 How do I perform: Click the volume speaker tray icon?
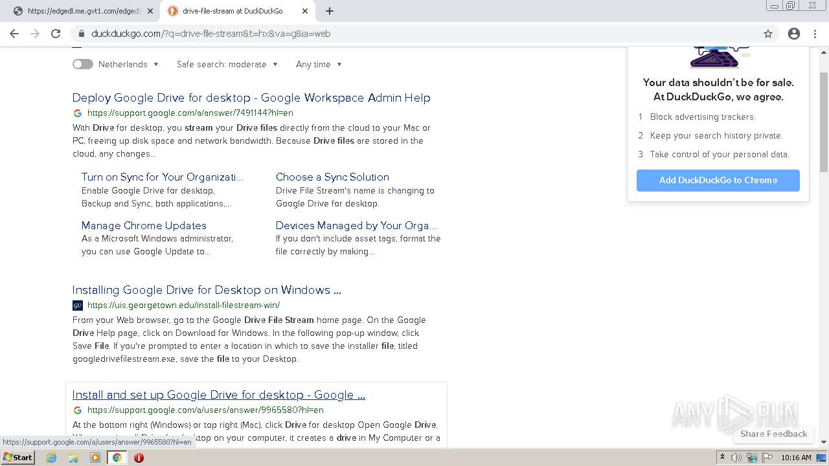point(736,458)
